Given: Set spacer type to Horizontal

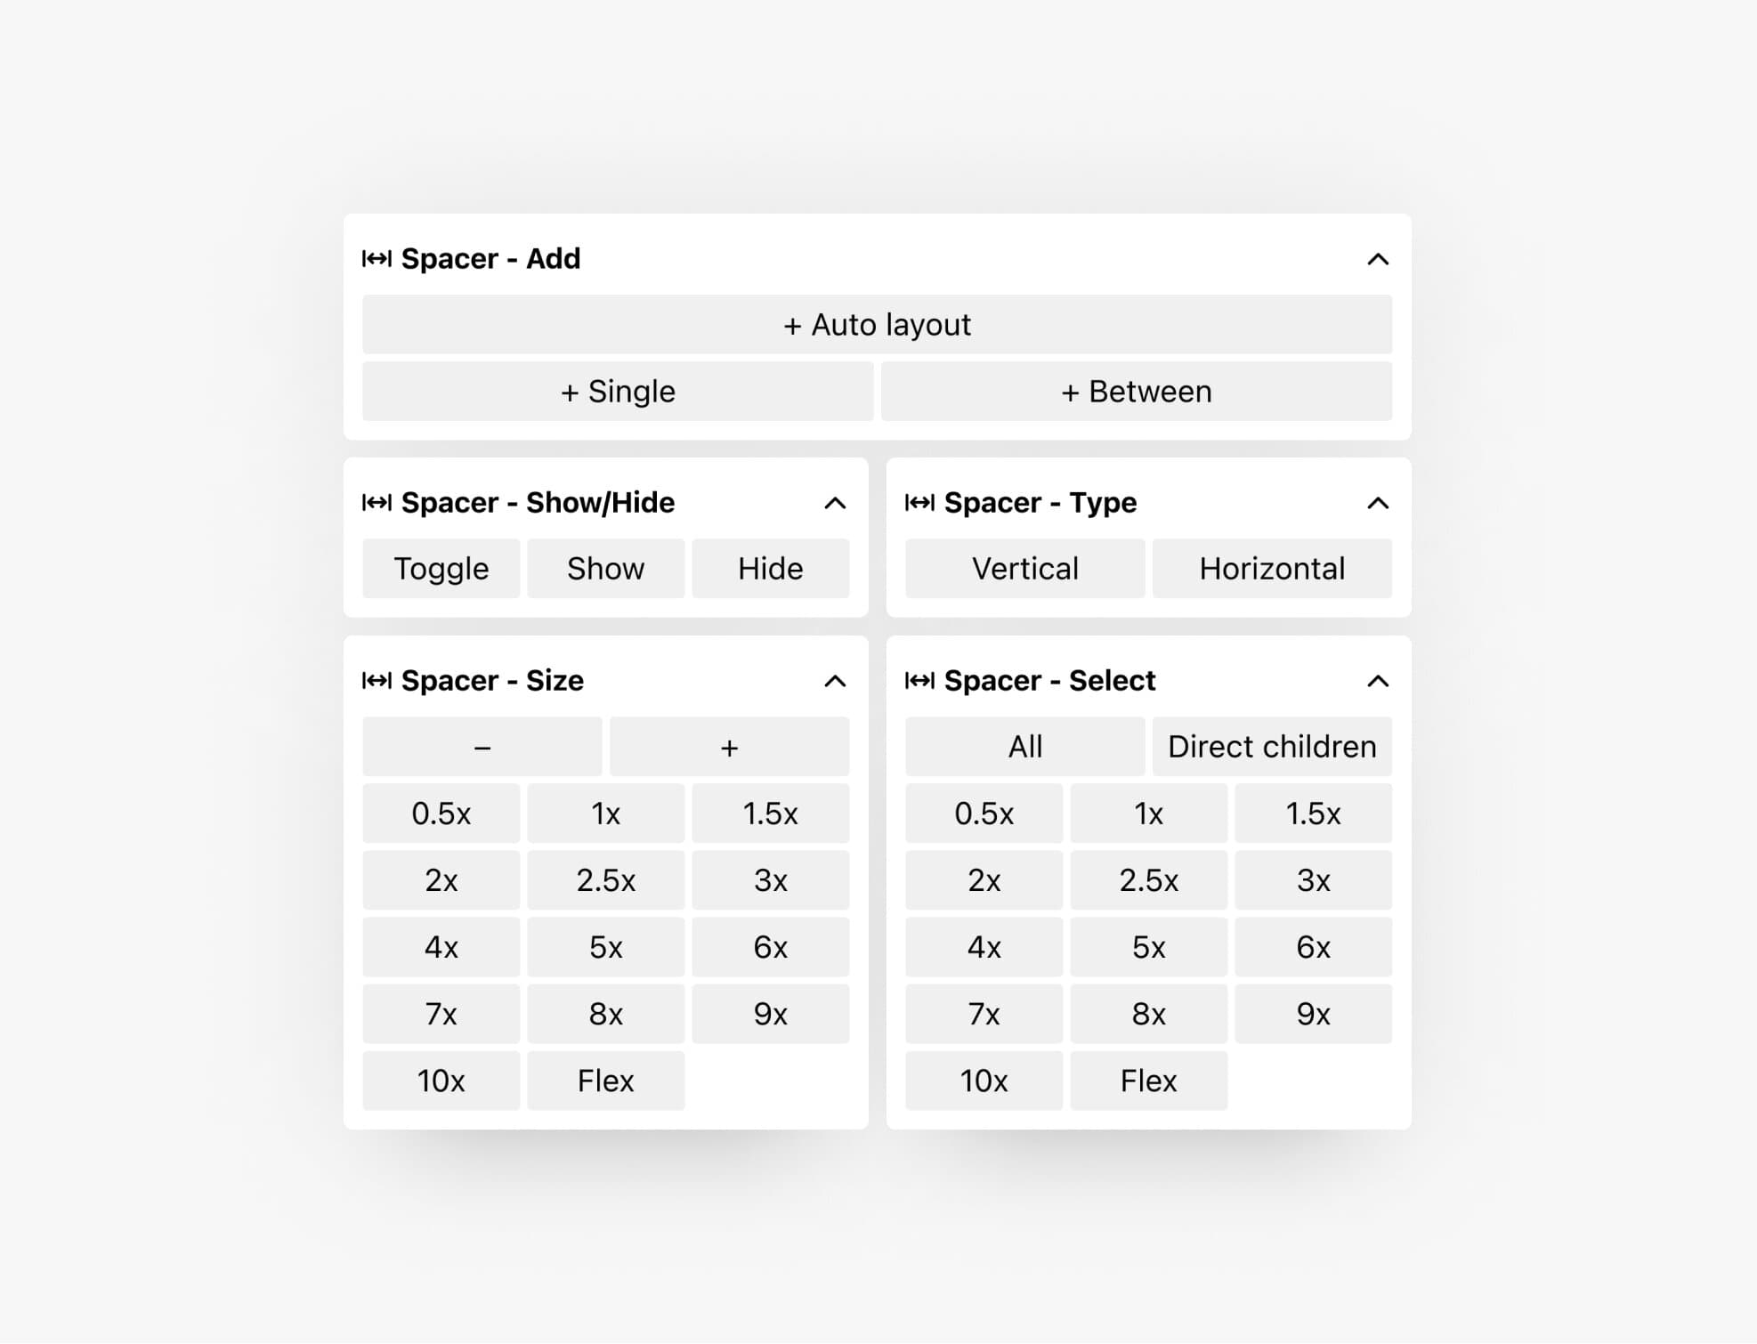Looking at the screenshot, I should pyautogui.click(x=1272, y=569).
